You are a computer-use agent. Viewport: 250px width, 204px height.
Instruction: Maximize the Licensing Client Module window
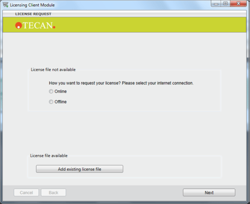[225, 3]
